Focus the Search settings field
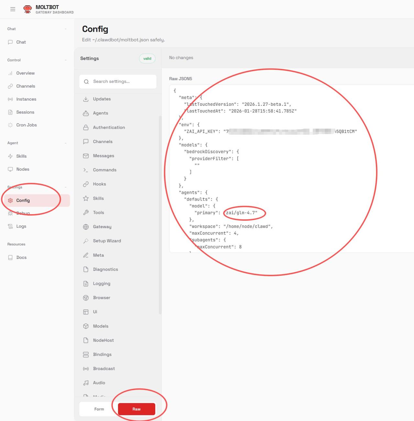This screenshot has width=414, height=421. [118, 82]
